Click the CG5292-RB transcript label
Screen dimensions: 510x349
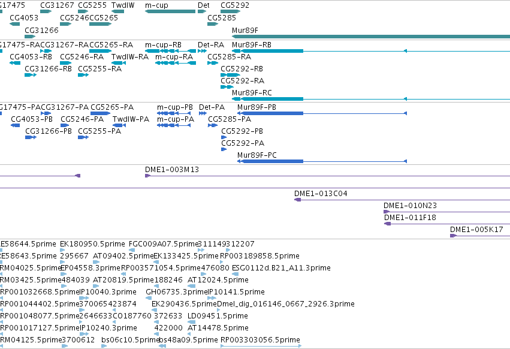pyautogui.click(x=242, y=69)
